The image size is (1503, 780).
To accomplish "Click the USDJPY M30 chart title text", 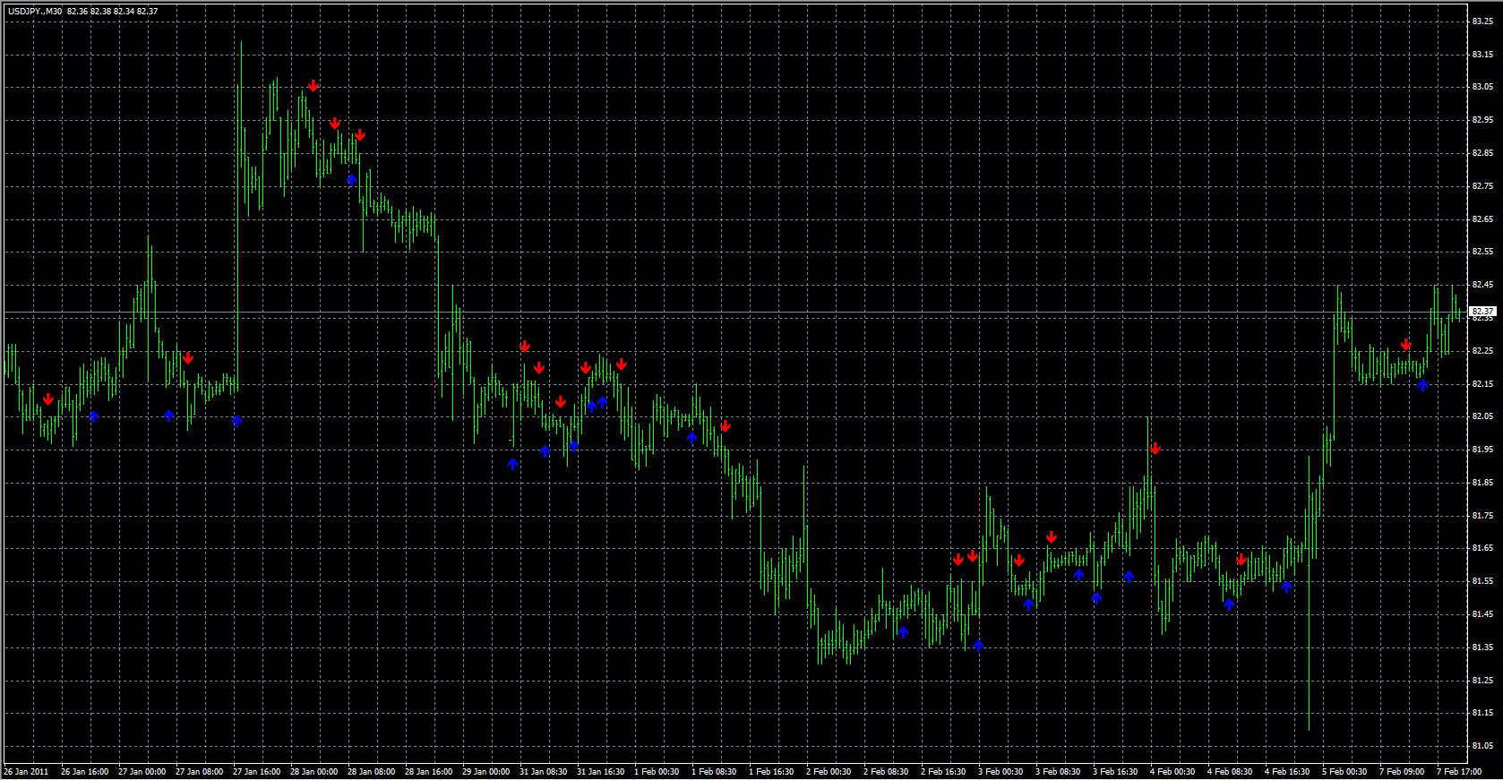I will [x=81, y=11].
